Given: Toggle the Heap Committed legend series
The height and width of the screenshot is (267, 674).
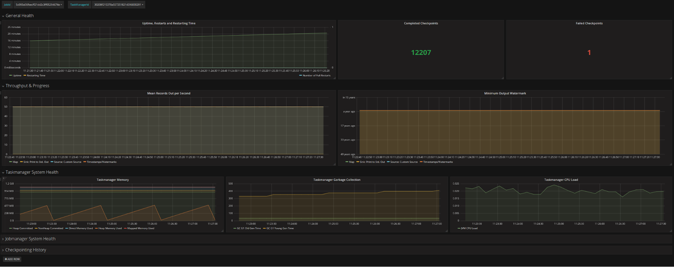Looking at the screenshot, I should coord(23,229).
